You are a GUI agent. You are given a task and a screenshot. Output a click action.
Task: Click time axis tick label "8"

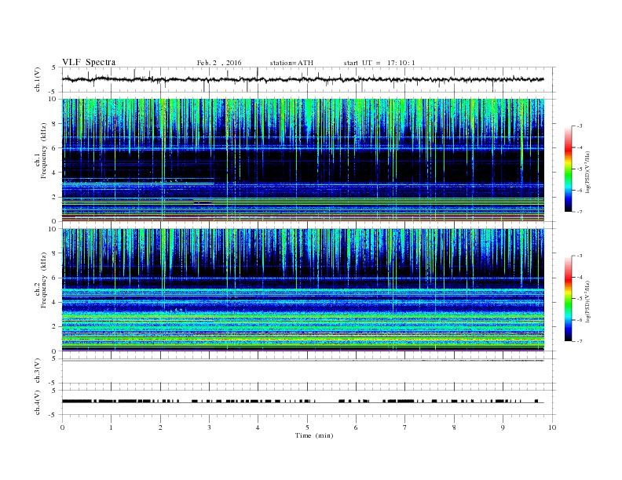click(454, 427)
